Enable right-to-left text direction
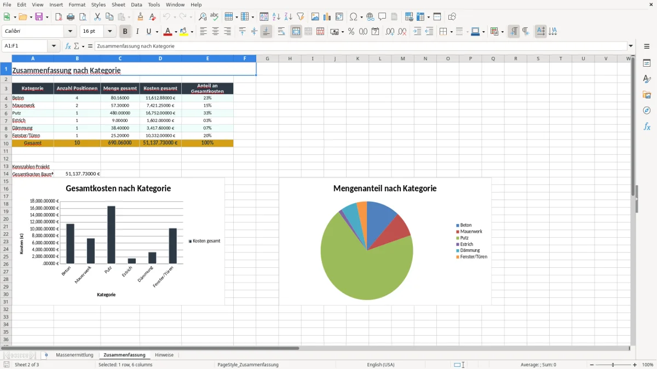This screenshot has width=657, height=369. pos(525,32)
